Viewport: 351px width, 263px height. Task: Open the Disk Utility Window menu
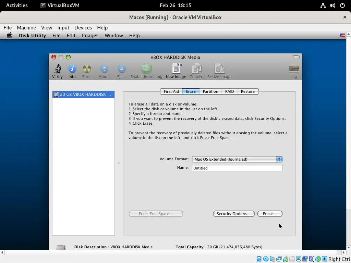click(114, 36)
